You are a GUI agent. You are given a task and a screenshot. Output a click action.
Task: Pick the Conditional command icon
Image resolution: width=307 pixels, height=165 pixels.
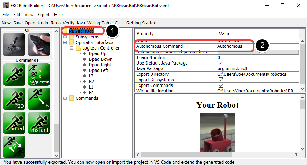14,147
